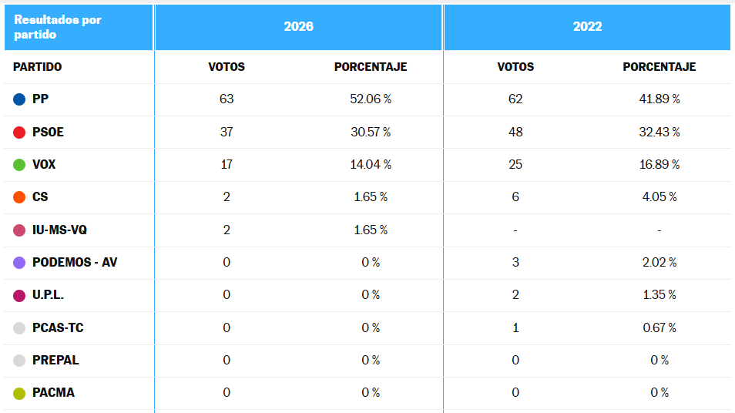The width and height of the screenshot is (735, 413).
Task: Open the PSOE party name
Action: click(48, 133)
